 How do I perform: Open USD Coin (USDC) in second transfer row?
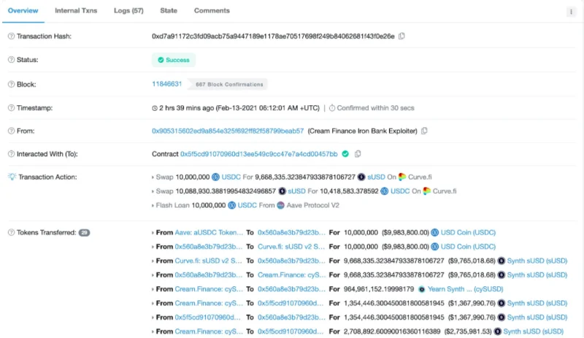[x=468, y=247]
